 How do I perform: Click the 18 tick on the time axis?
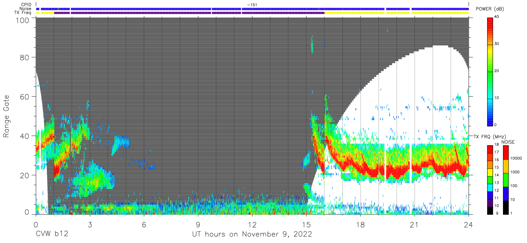point(360,224)
